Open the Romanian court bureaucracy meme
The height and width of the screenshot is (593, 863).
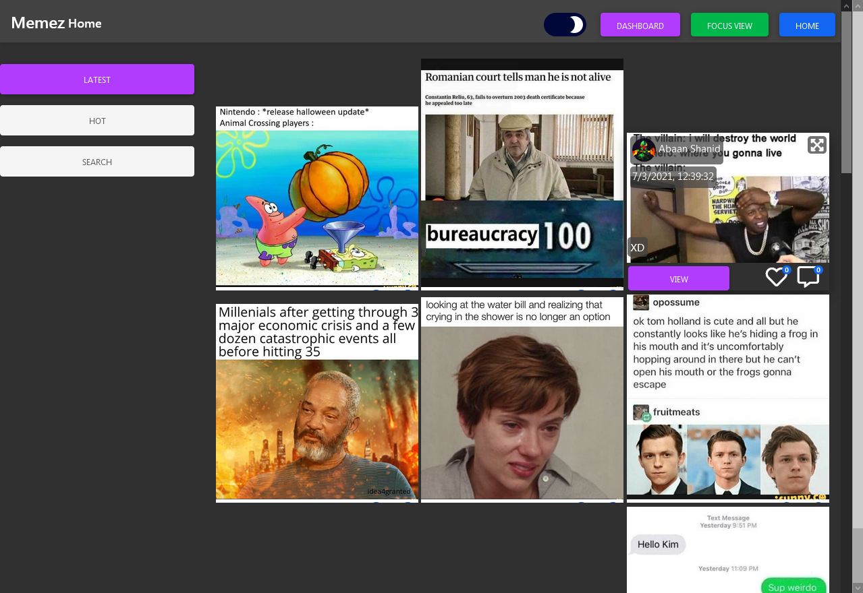(x=522, y=174)
